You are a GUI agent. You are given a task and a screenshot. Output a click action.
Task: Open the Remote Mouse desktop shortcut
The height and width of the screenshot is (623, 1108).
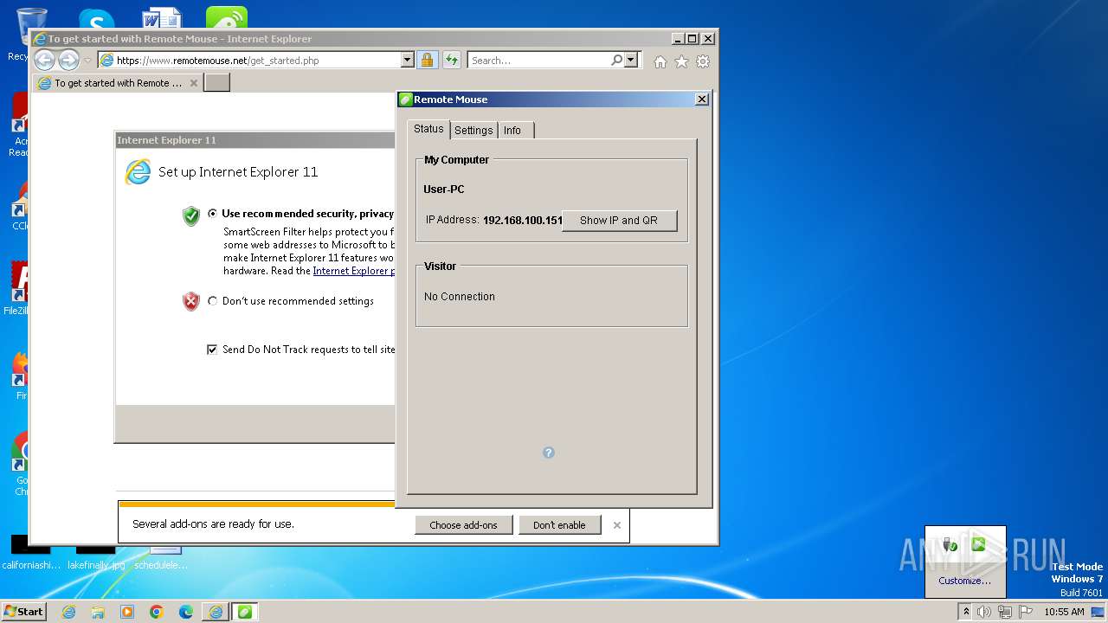tap(227, 18)
